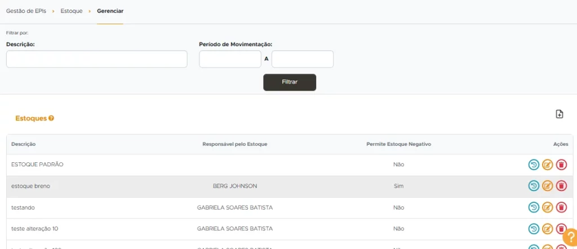Screen dimensions: 577x249
Task: Edit the teste alteração 10 stock
Action: (547, 229)
